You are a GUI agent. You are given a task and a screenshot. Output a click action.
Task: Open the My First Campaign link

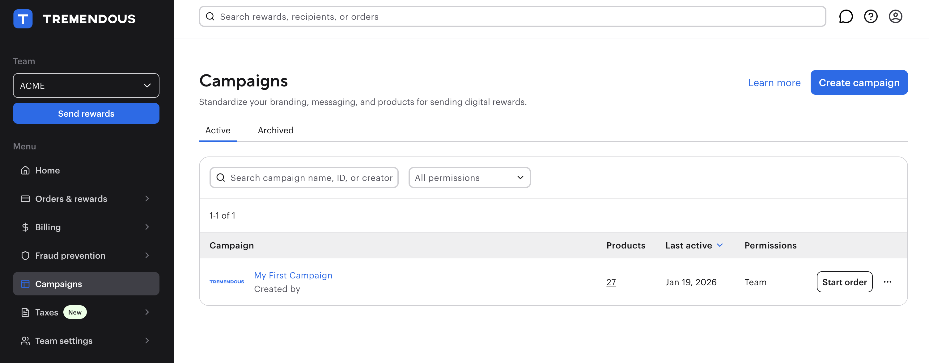coord(293,275)
